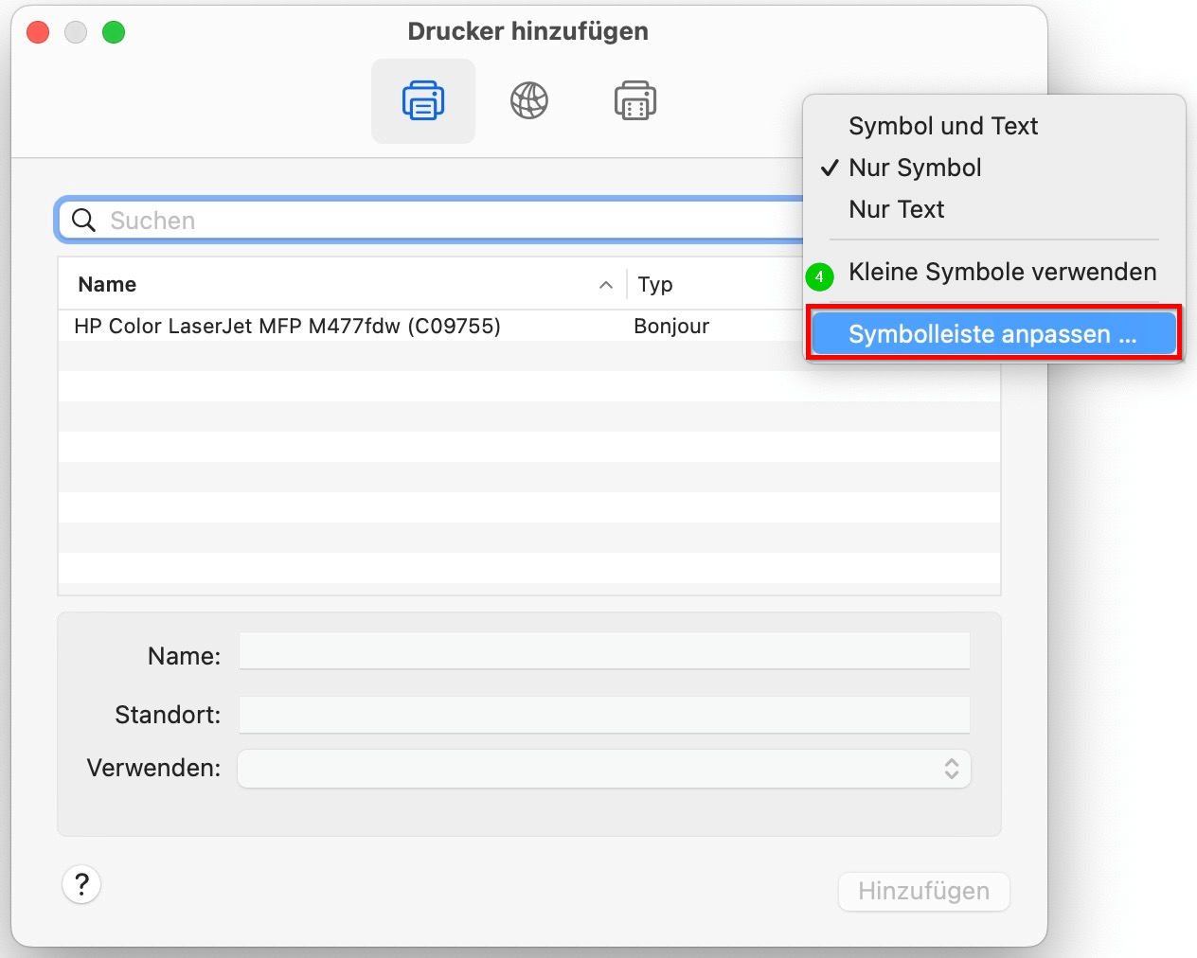Select the checked 'Nur Symbol' option
The image size is (1197, 958).
(915, 168)
